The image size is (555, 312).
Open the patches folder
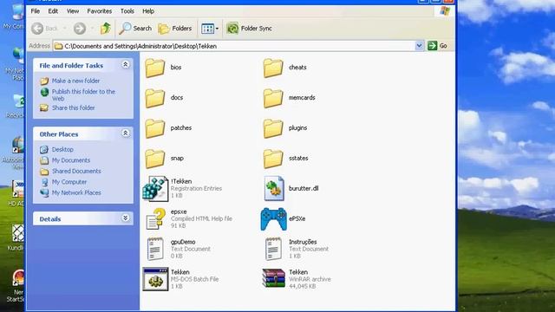click(x=168, y=128)
